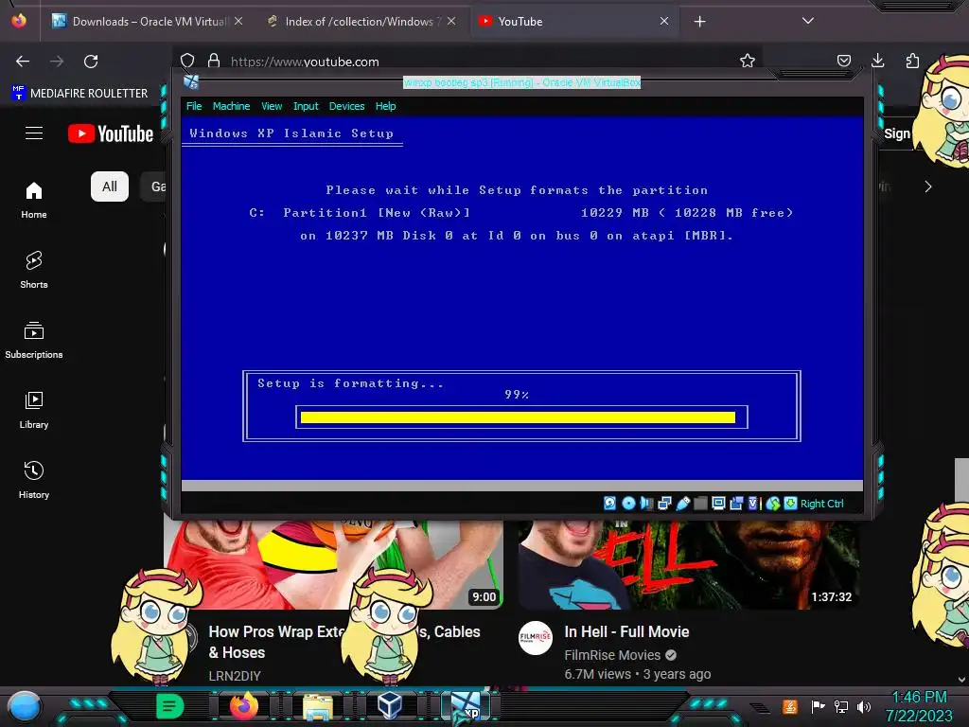Click the shared folders status icon
The height and width of the screenshot is (727, 969).
click(x=700, y=504)
